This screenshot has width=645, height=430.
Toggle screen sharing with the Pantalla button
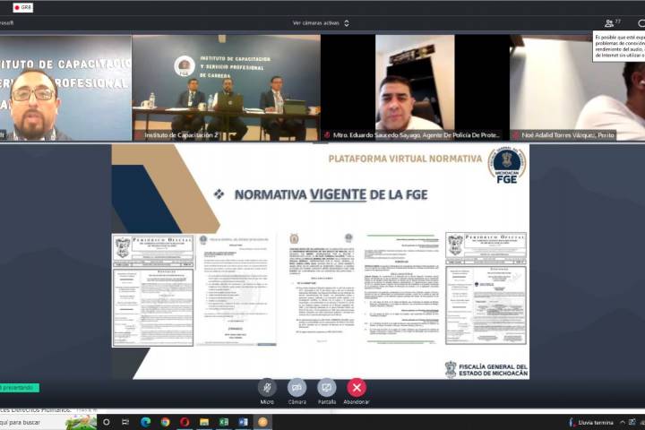(x=327, y=388)
